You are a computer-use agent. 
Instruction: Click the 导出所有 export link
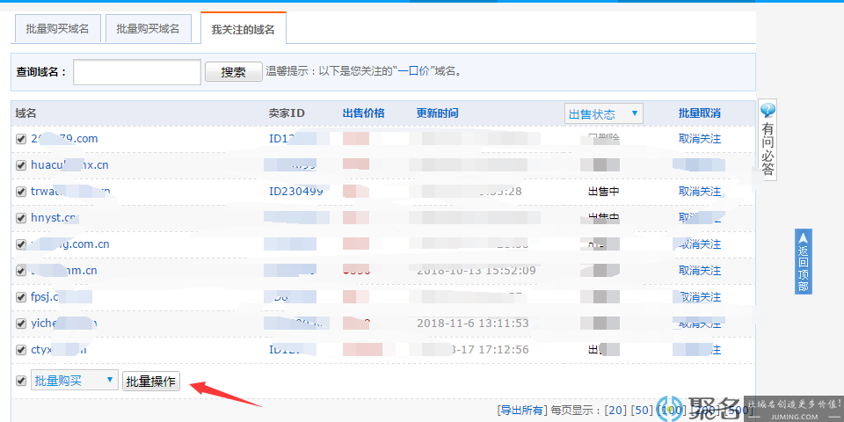point(521,410)
